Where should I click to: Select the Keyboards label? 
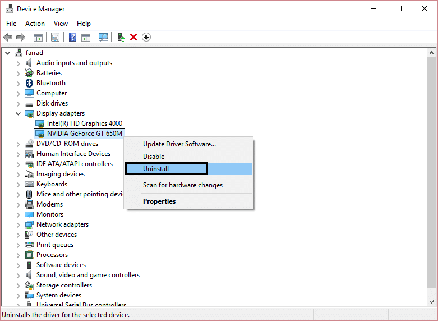(x=52, y=184)
